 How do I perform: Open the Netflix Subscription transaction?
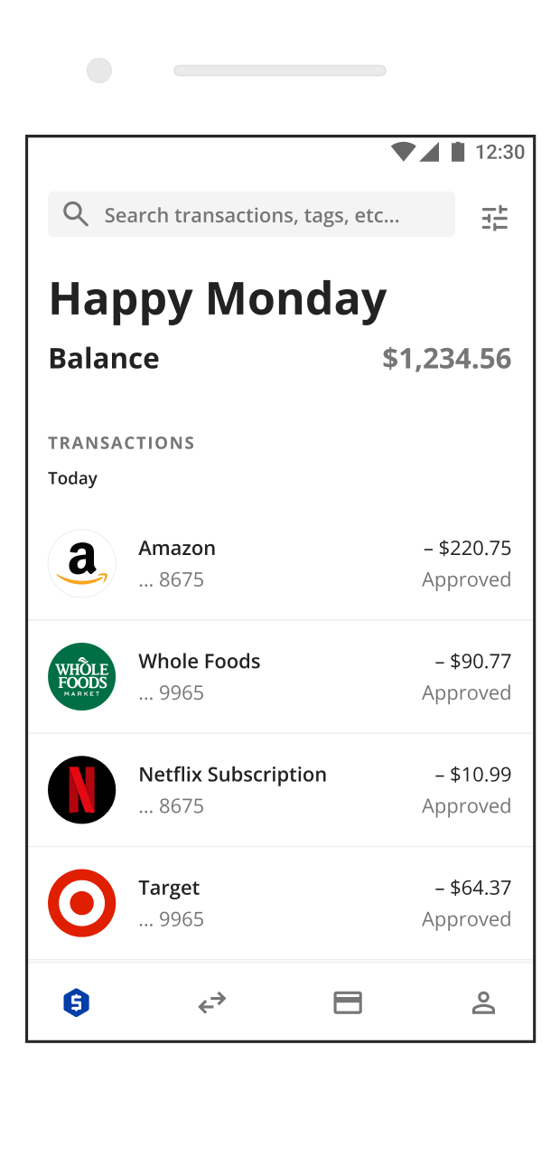pos(233,775)
